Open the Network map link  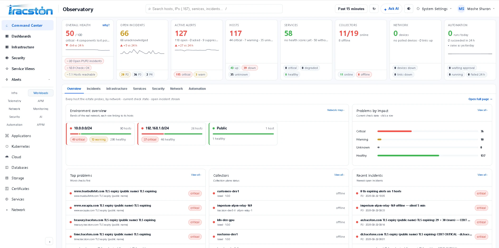click(335, 110)
